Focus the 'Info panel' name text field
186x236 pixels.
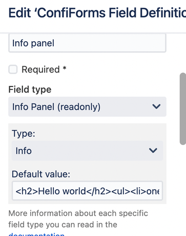pyautogui.click(x=87, y=43)
